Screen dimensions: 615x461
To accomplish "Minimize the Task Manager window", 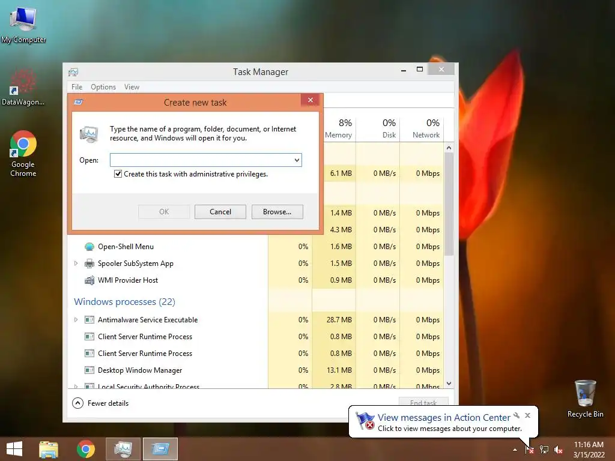I will pyautogui.click(x=404, y=70).
